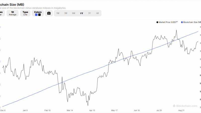Switch to the 1M time range
The width and height of the screenshot is (201, 113).
58,13
